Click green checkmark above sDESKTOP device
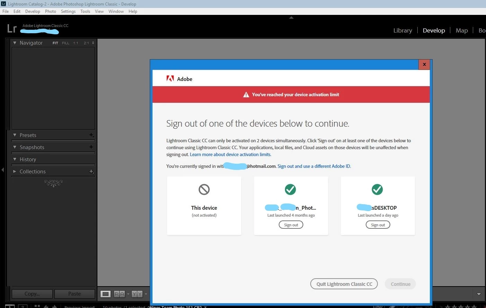This screenshot has width=486, height=308. (x=377, y=189)
